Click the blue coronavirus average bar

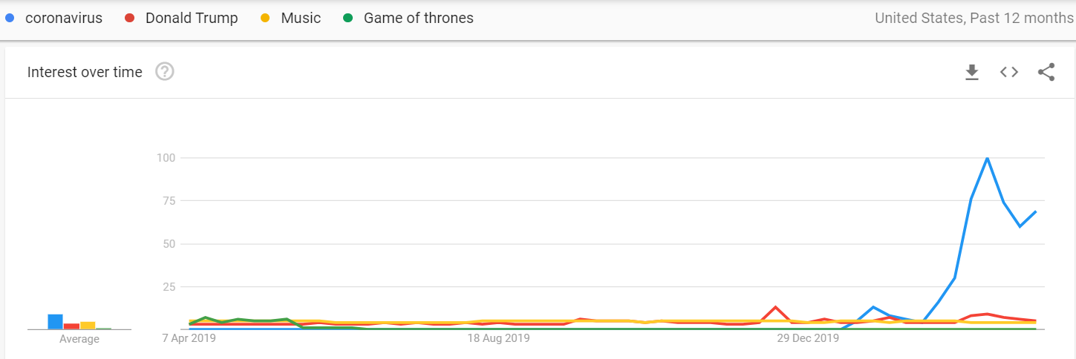click(x=55, y=322)
